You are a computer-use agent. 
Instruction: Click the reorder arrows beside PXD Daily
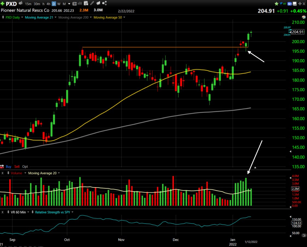point(3,17)
